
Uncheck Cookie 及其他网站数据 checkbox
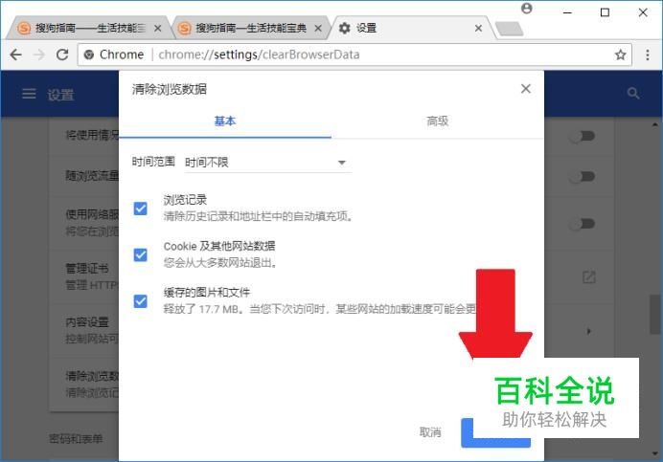tap(141, 254)
